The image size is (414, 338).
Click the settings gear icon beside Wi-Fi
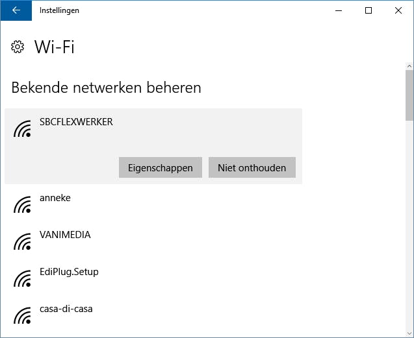point(18,47)
